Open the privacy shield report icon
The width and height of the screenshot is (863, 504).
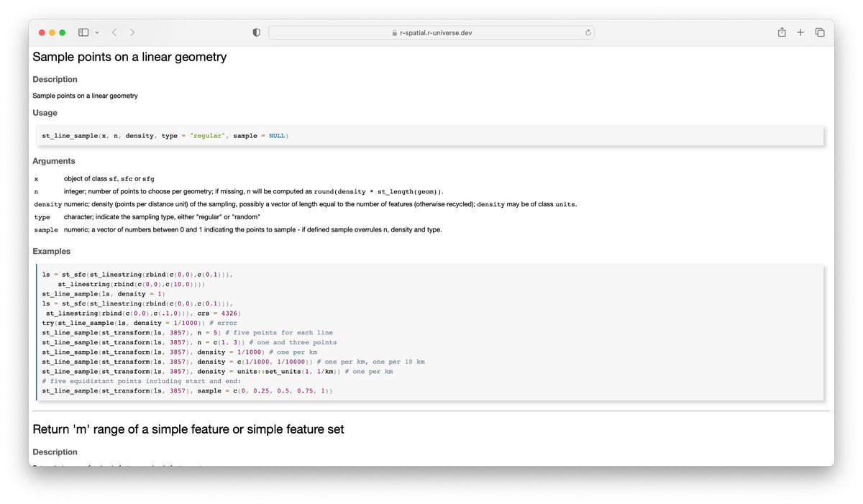[x=256, y=32]
